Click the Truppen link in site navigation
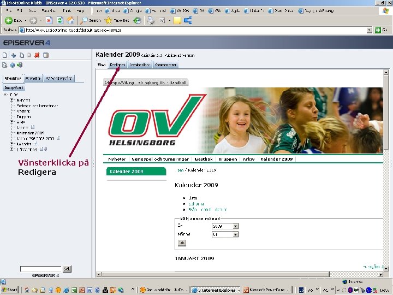This screenshot has height=295, width=393. [228, 159]
